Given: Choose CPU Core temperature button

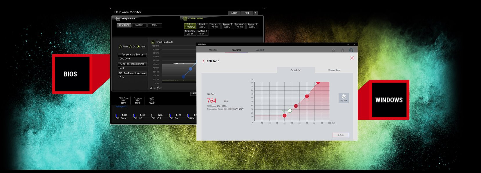Looking at the screenshot, I should tap(124, 25).
